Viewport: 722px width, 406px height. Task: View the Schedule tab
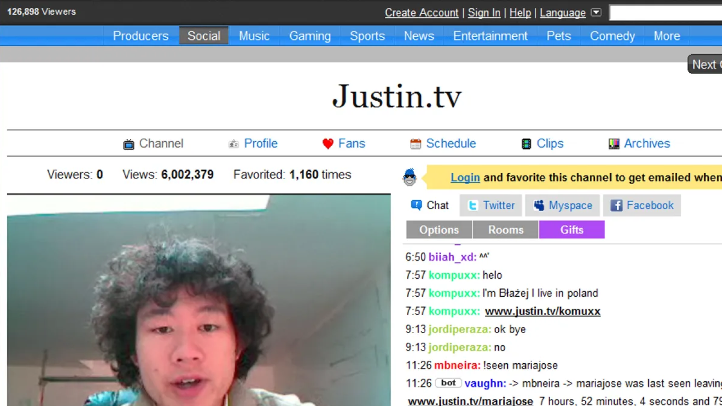tap(451, 144)
